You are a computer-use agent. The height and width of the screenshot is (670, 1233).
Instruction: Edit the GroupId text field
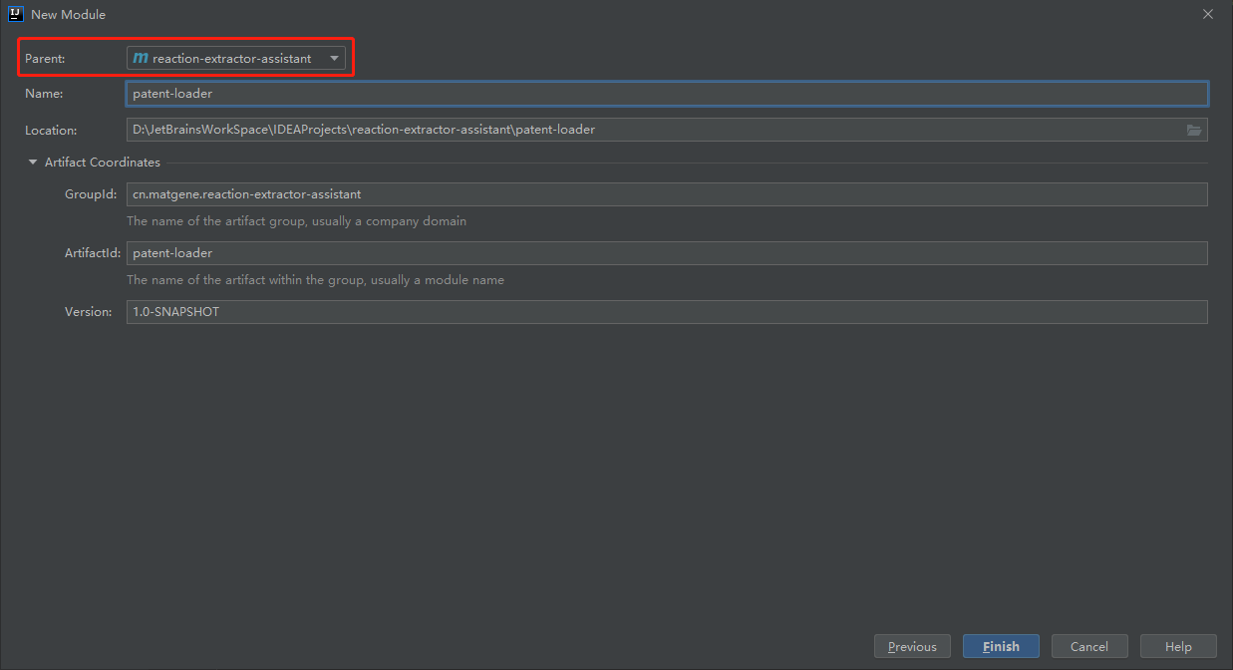pos(666,194)
